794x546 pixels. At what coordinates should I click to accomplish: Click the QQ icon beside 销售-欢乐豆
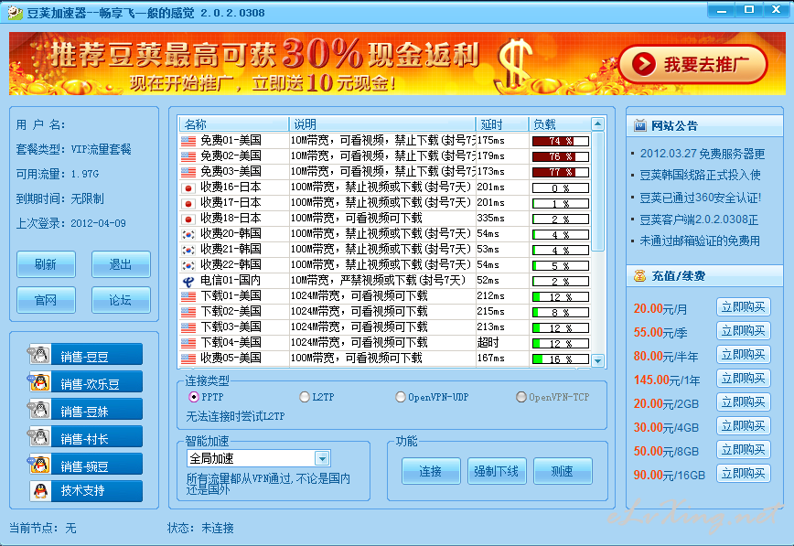39,382
